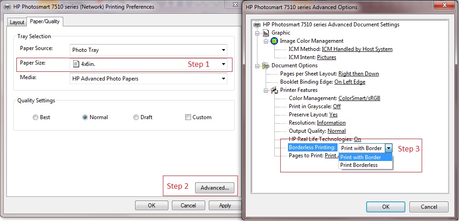
Task: Click Preserve Layout Yes value
Action: pos(333,115)
